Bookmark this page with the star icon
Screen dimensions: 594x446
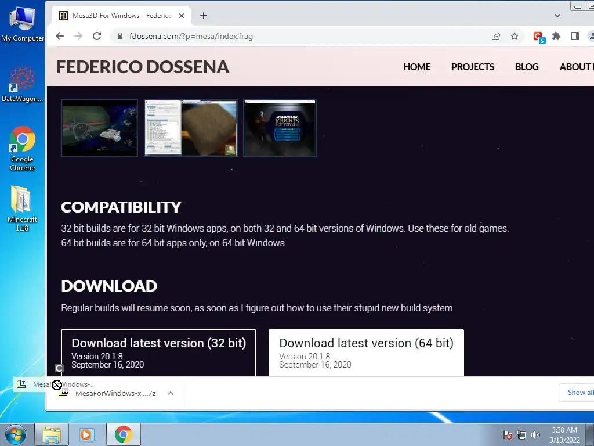point(515,37)
